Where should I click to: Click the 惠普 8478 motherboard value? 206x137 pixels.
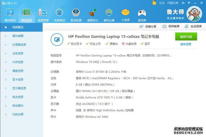[x=124, y=78]
